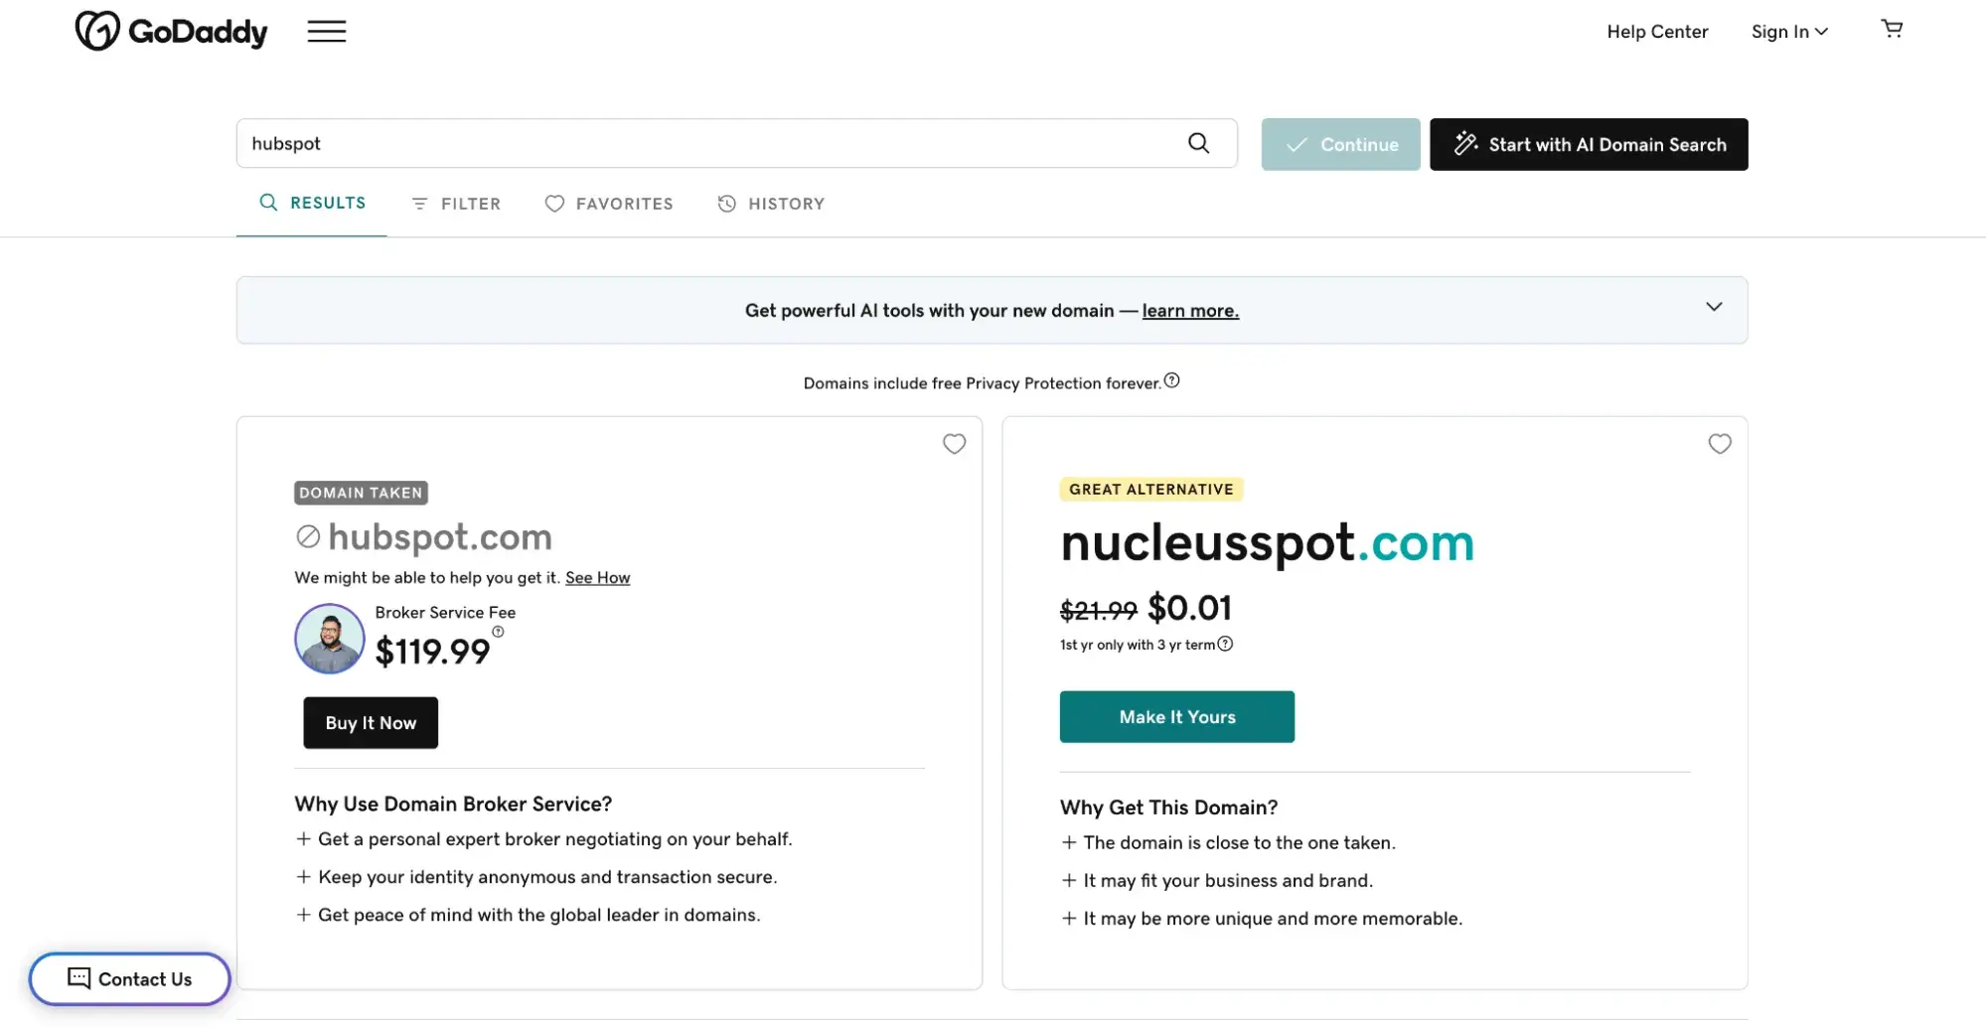The image size is (1986, 1028).
Task: Open the shopping cart
Action: [1892, 29]
